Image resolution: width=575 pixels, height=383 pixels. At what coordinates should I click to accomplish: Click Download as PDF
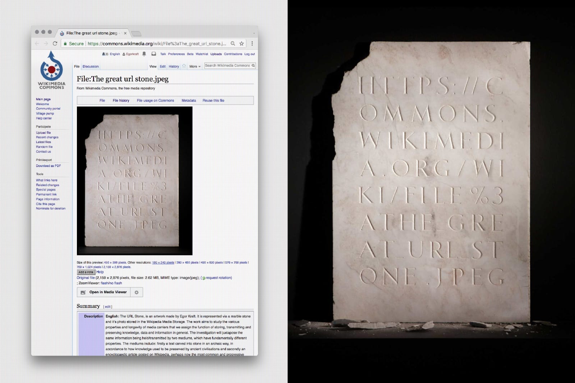(x=49, y=166)
